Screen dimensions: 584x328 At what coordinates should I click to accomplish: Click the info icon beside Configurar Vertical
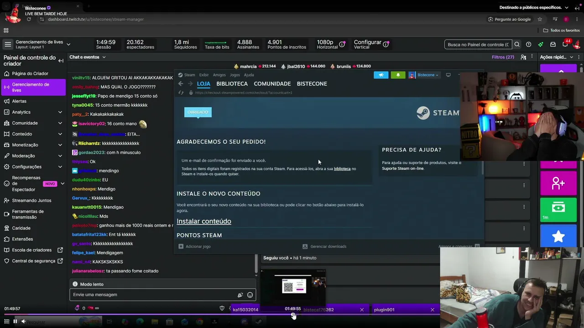tap(386, 44)
